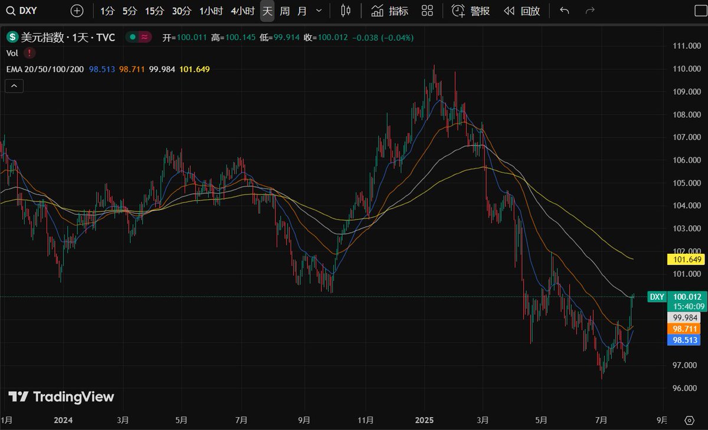Click the Vol indicator red warning icon
This screenshot has width=708, height=430.
pos(28,53)
